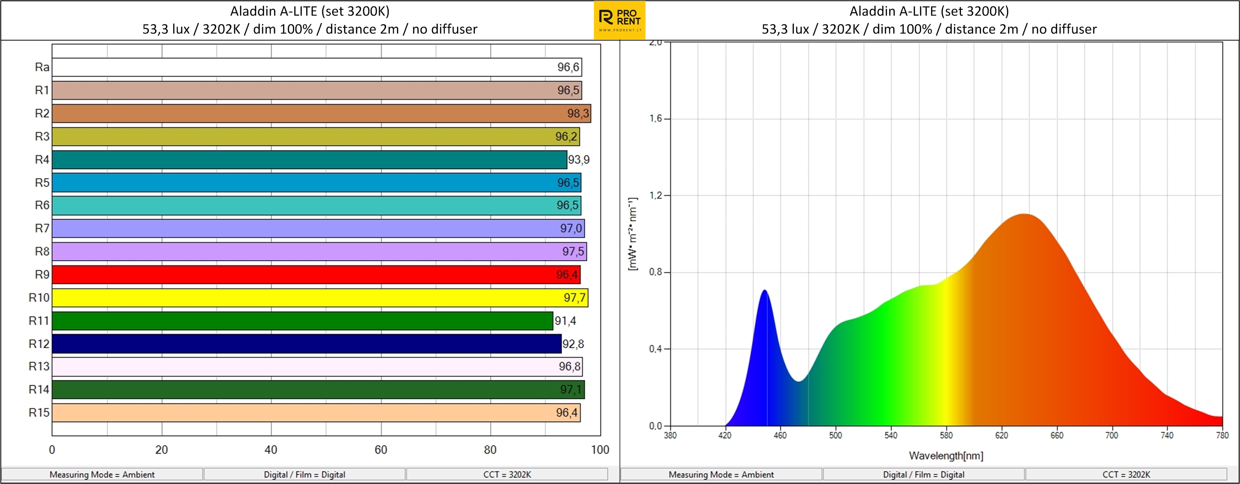Click the R13 value 96,8
1240x484 pixels.
pyautogui.click(x=570, y=366)
